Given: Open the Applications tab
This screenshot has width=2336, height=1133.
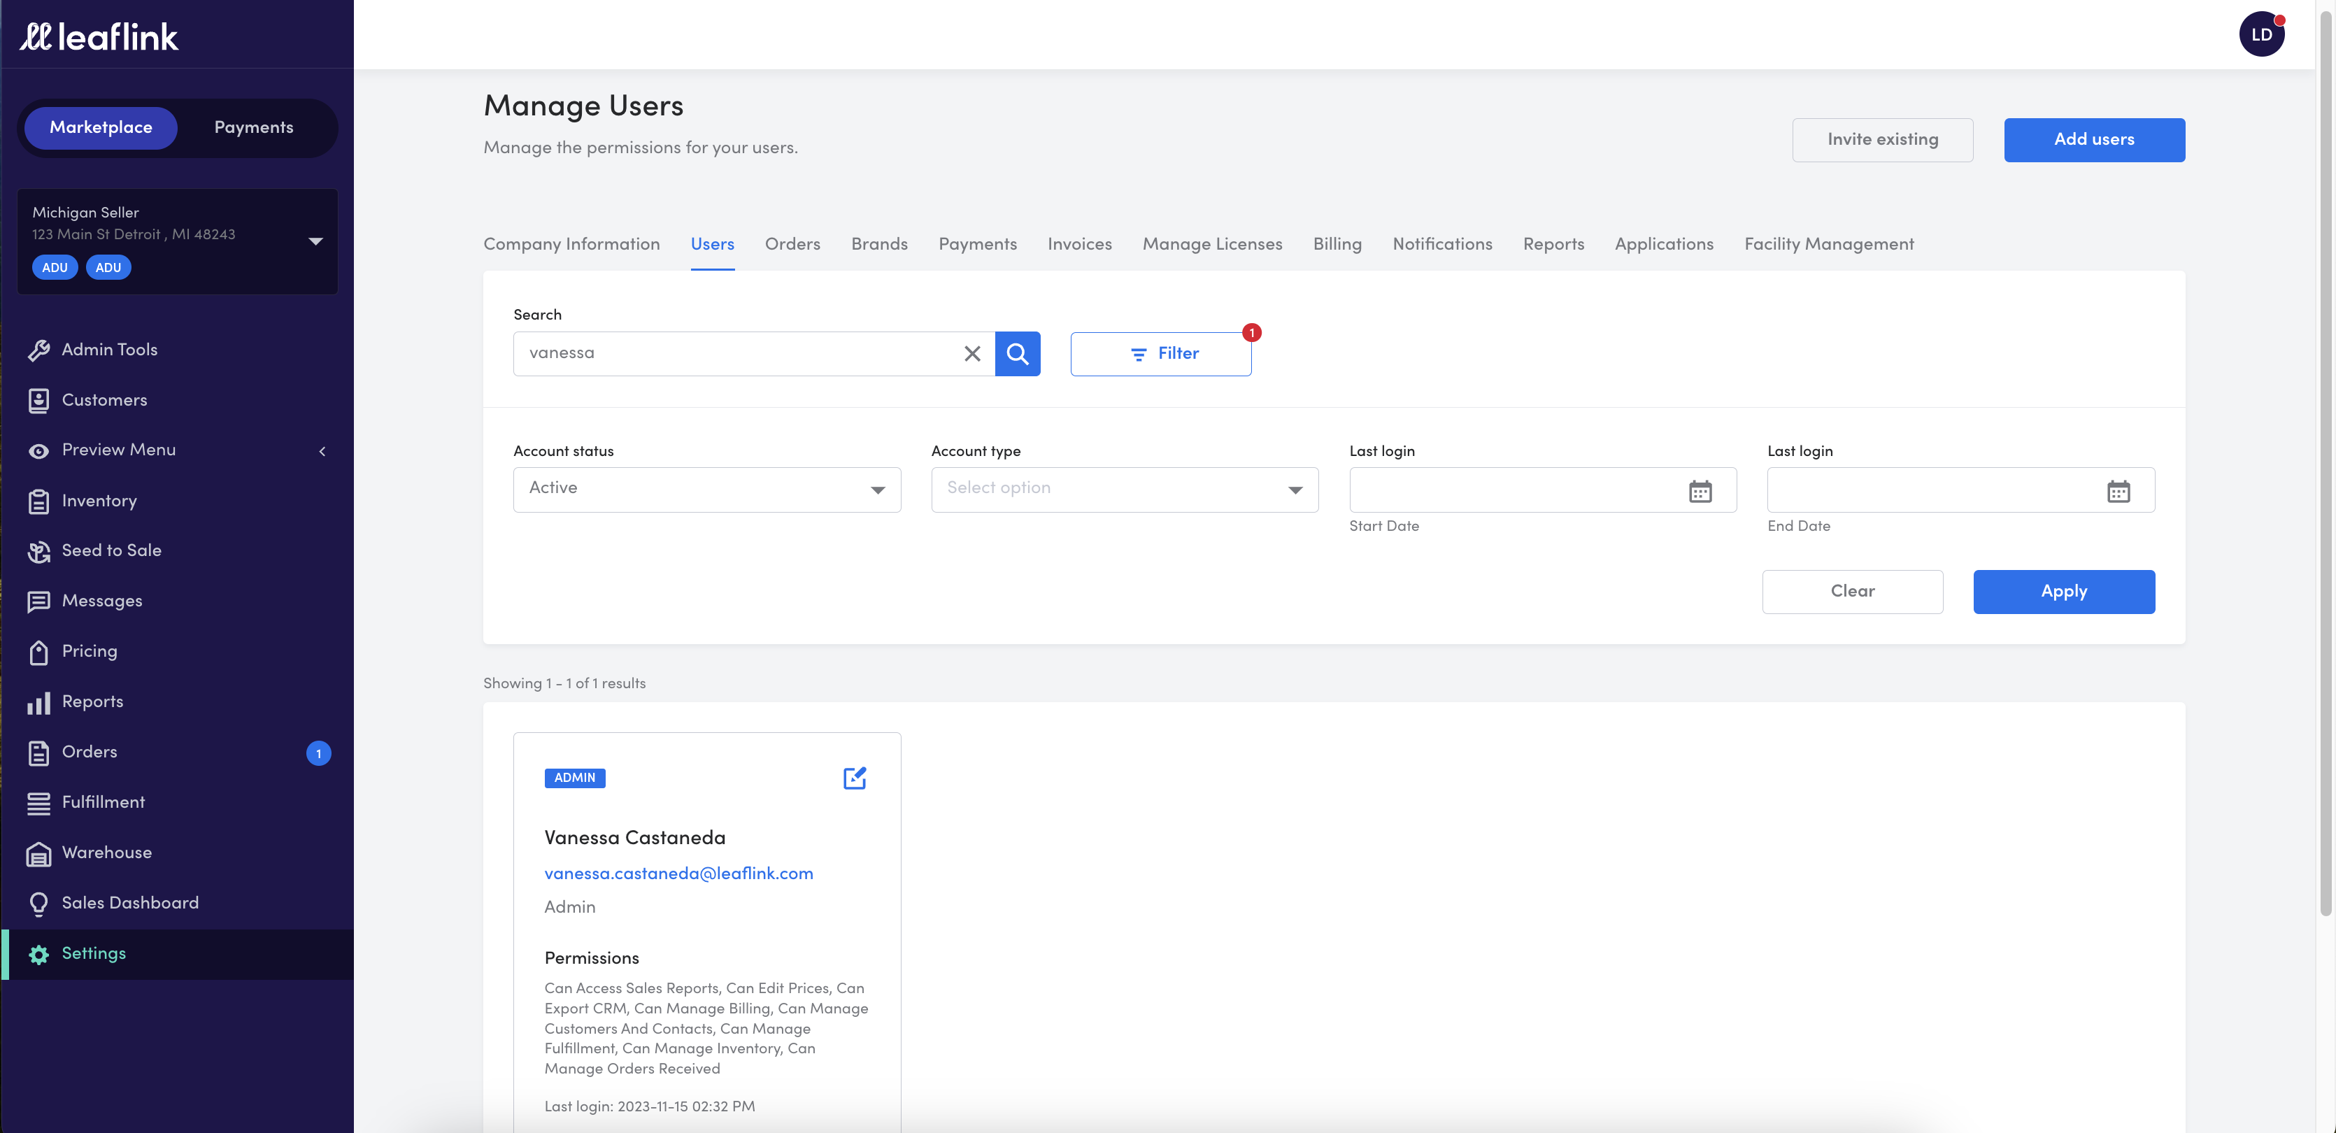Looking at the screenshot, I should pyautogui.click(x=1664, y=244).
